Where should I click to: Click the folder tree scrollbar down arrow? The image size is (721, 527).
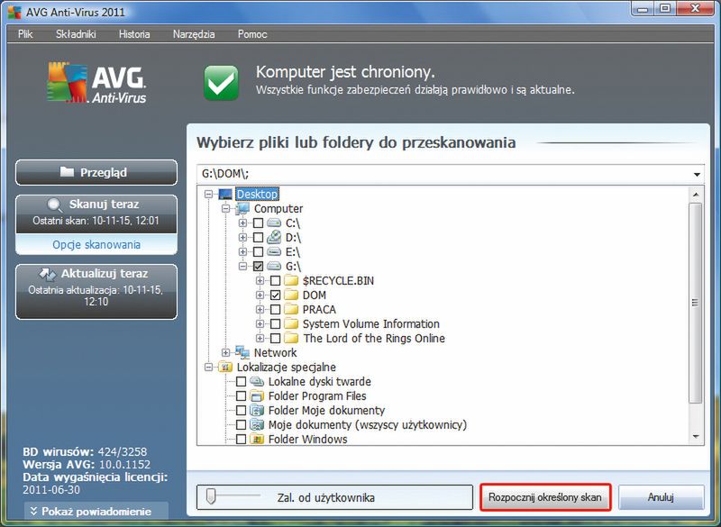[x=696, y=437]
